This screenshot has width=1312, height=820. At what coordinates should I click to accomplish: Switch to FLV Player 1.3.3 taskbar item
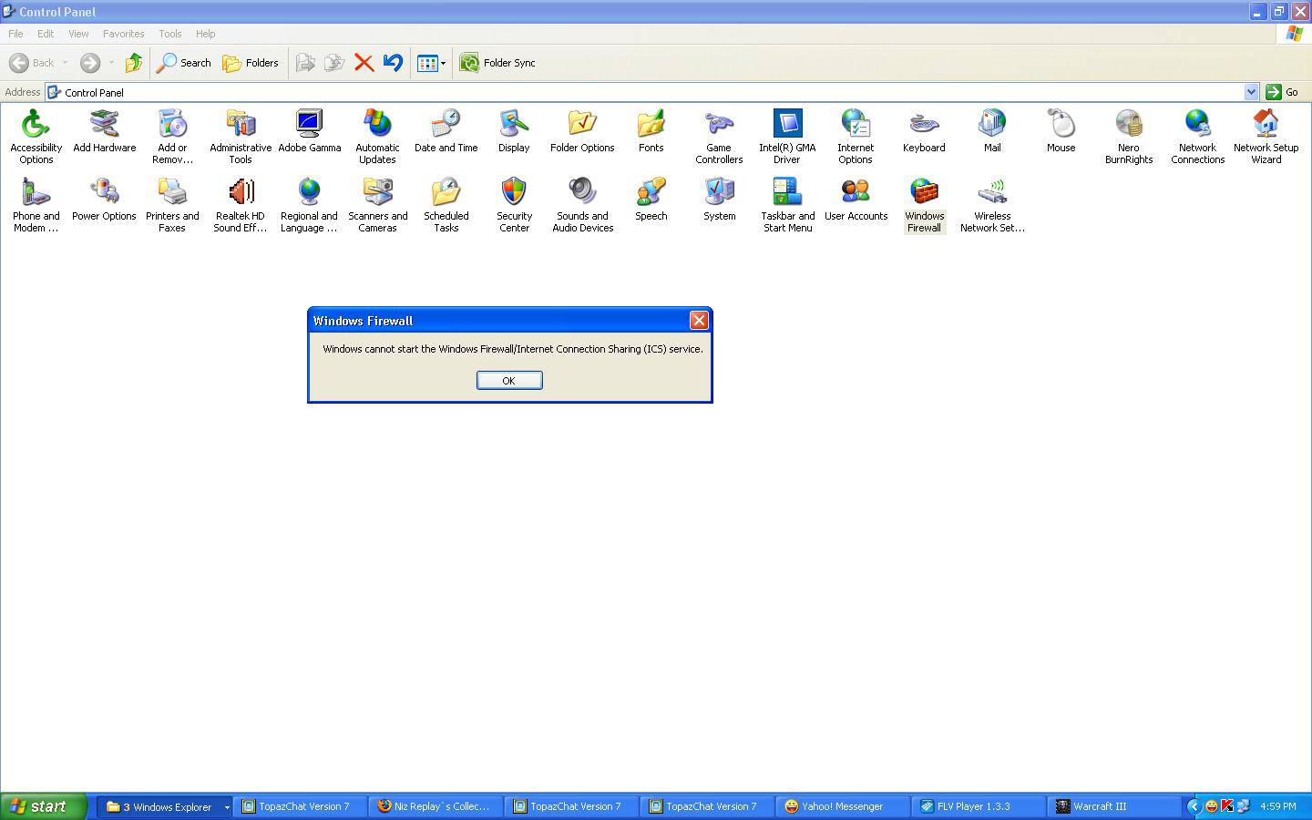(x=979, y=806)
